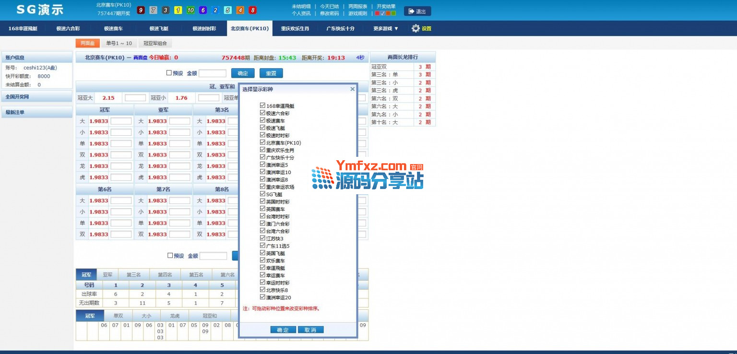Toggle the top 预设 checkbox

(169, 73)
